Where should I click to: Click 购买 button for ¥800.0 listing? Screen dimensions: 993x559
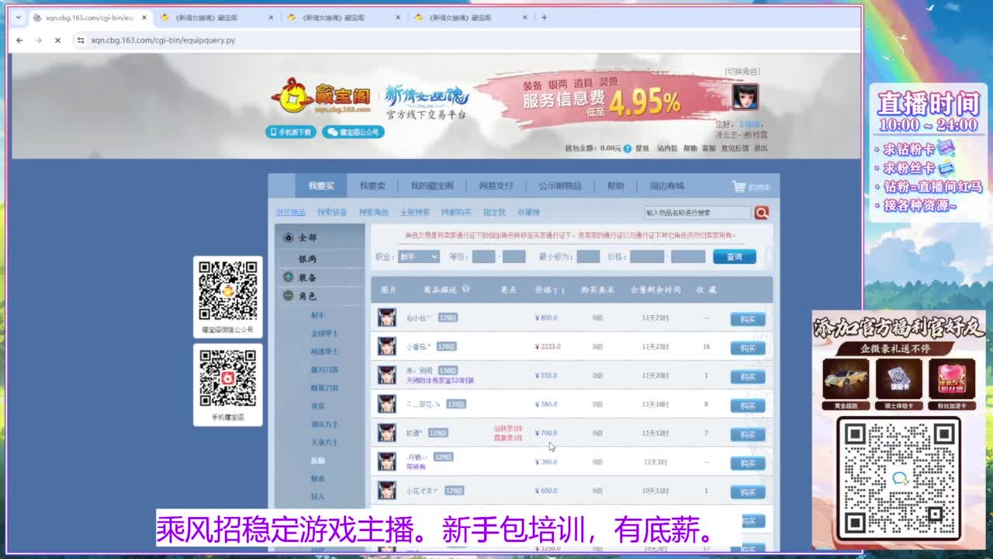tap(748, 319)
